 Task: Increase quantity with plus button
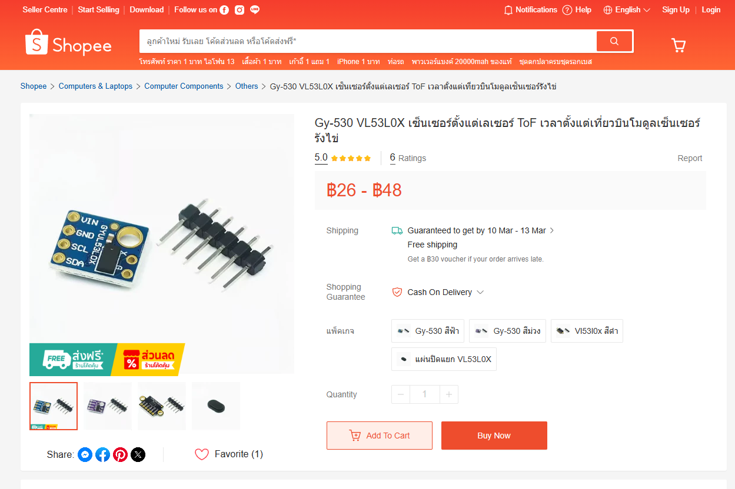pyautogui.click(x=449, y=394)
